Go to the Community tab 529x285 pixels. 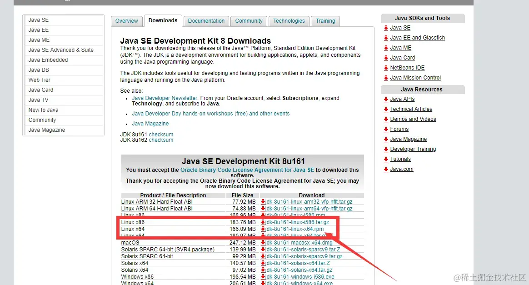[x=249, y=21]
